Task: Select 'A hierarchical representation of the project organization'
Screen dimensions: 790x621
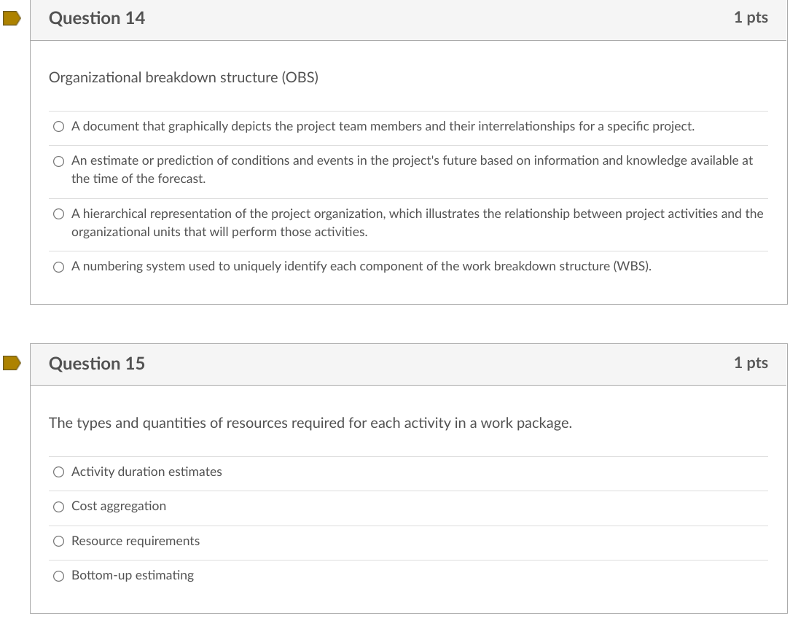Action: 58,214
